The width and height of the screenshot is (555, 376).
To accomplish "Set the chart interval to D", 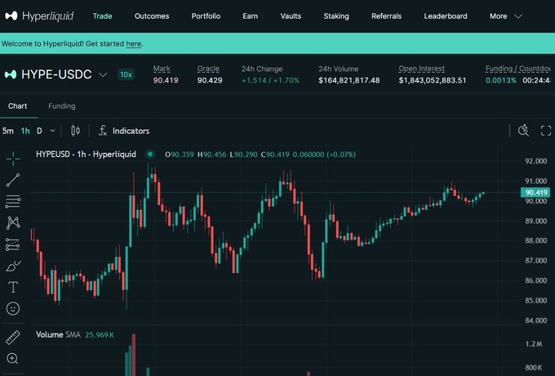I will [39, 131].
